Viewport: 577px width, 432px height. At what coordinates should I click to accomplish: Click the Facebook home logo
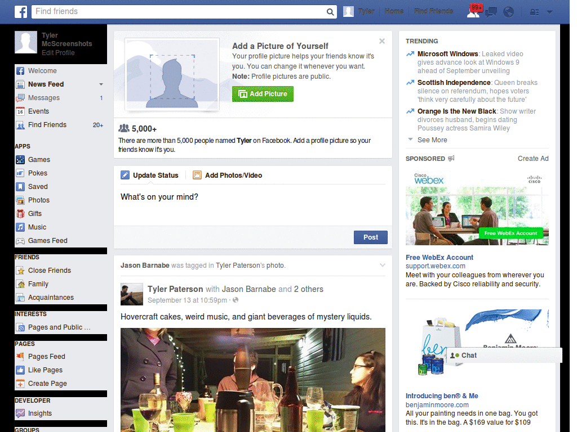[x=20, y=11]
